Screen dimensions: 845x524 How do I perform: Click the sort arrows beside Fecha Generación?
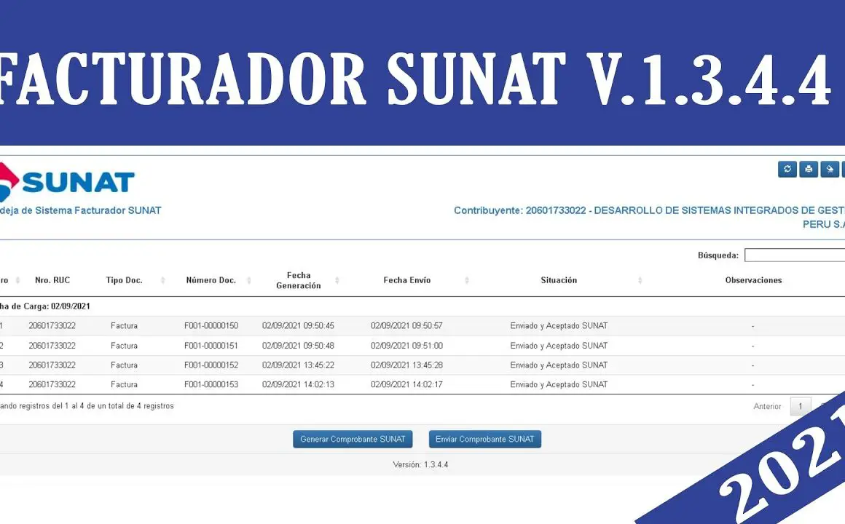point(337,280)
